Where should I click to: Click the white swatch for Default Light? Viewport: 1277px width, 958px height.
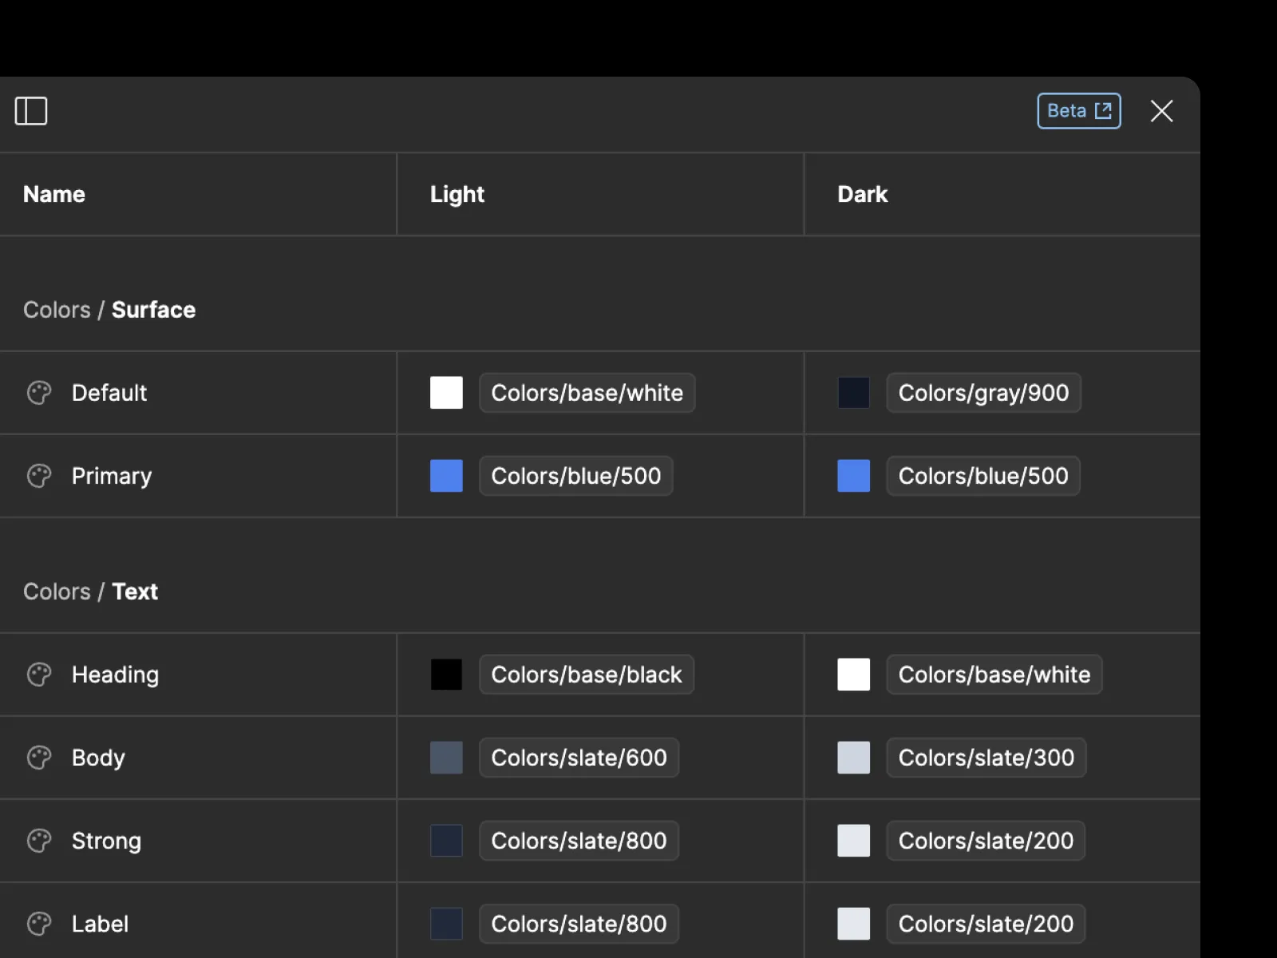coord(446,393)
